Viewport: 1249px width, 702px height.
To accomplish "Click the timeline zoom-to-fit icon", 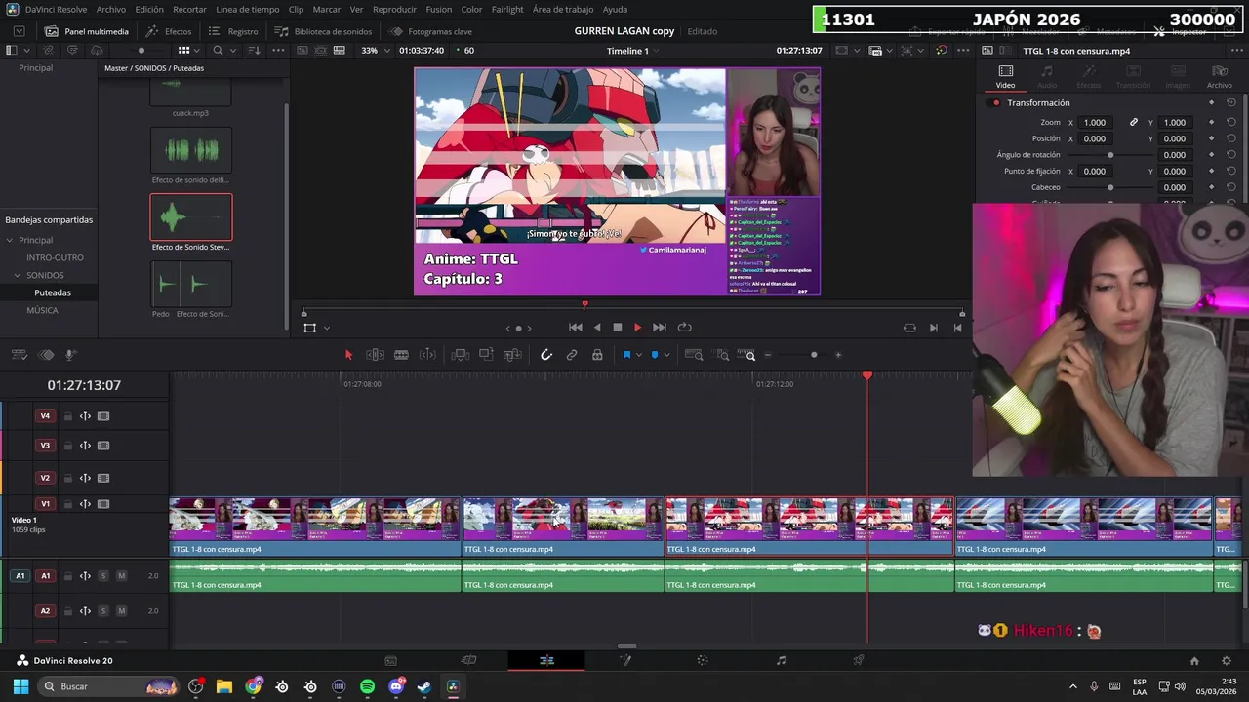I will coord(695,355).
